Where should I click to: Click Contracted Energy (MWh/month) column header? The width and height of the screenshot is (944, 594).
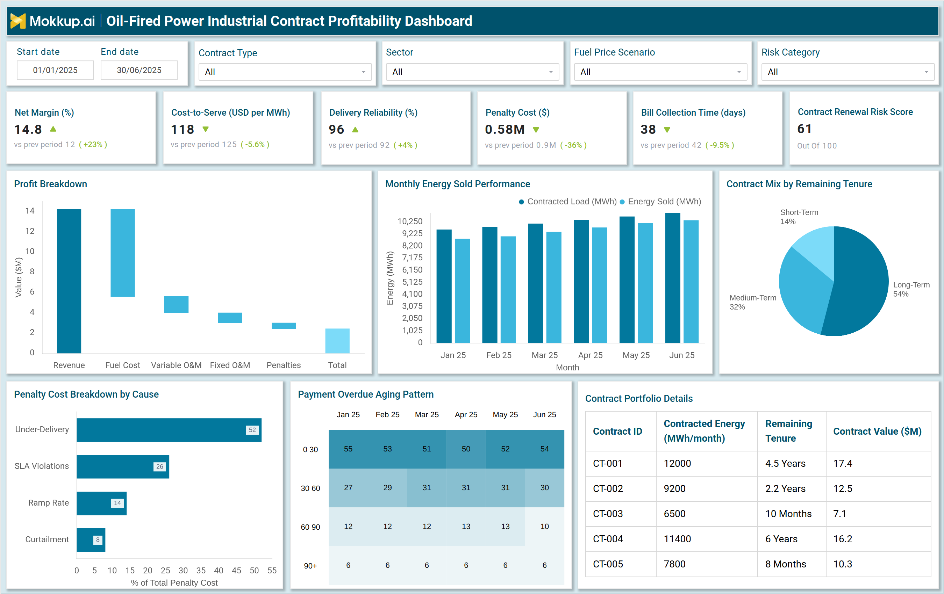[x=707, y=432]
